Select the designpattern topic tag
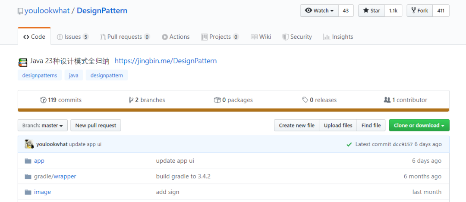This screenshot has height=202, width=466. 107,75
